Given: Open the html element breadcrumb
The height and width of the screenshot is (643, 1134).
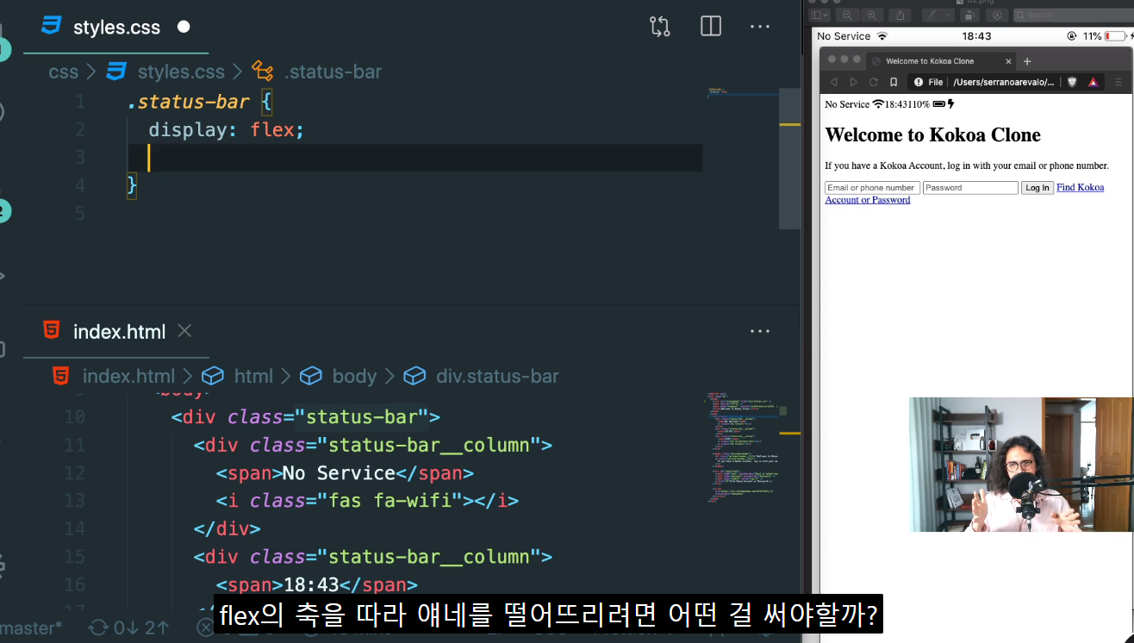Looking at the screenshot, I should point(237,377).
